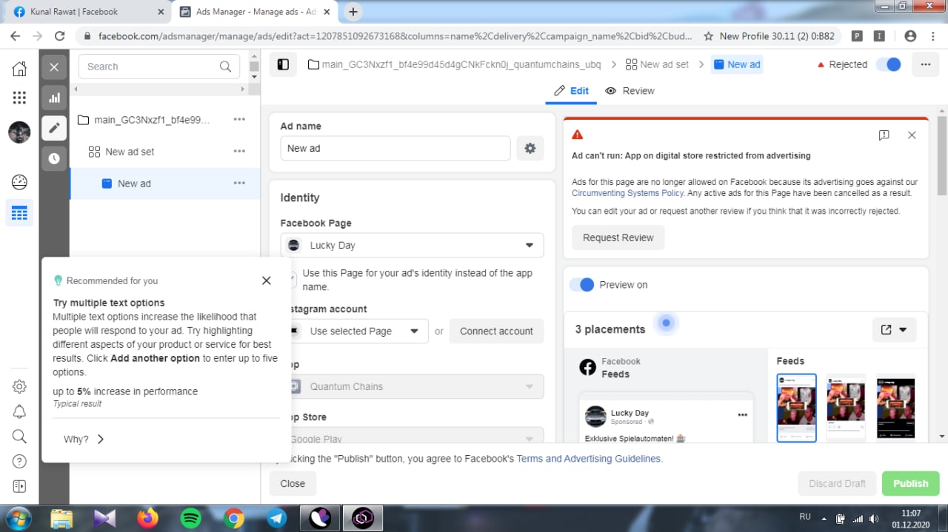Open more options for New ad row
The height and width of the screenshot is (532, 948).
pos(239,183)
